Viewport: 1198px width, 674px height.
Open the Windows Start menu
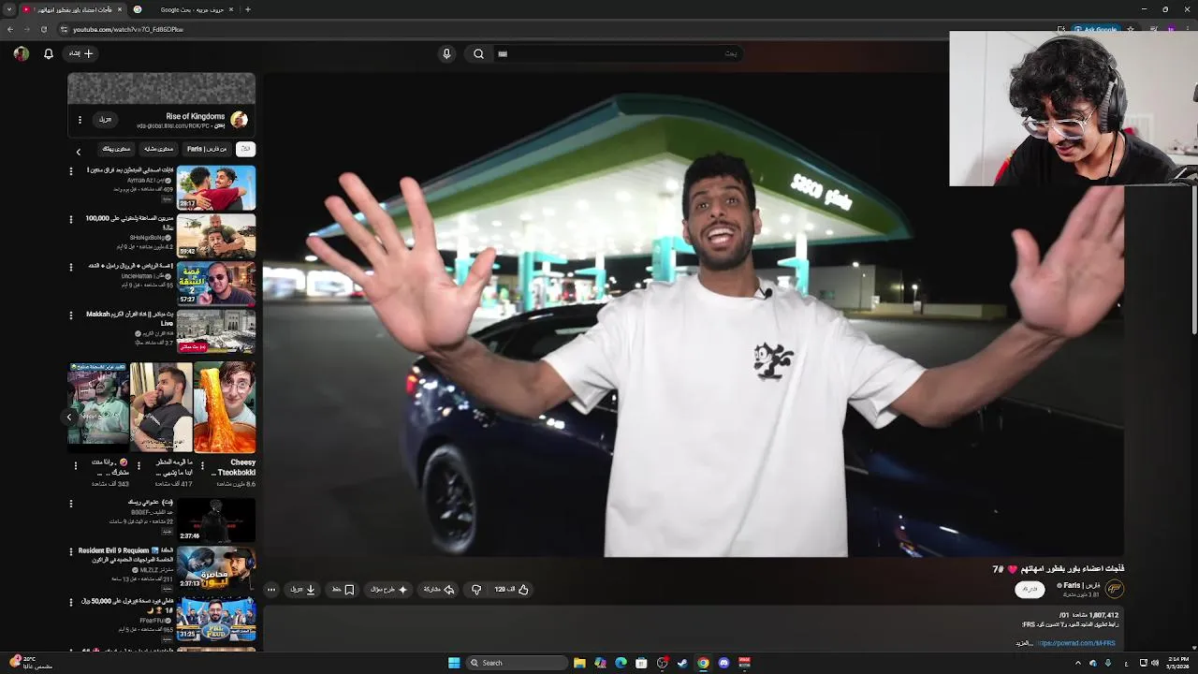pyautogui.click(x=454, y=663)
